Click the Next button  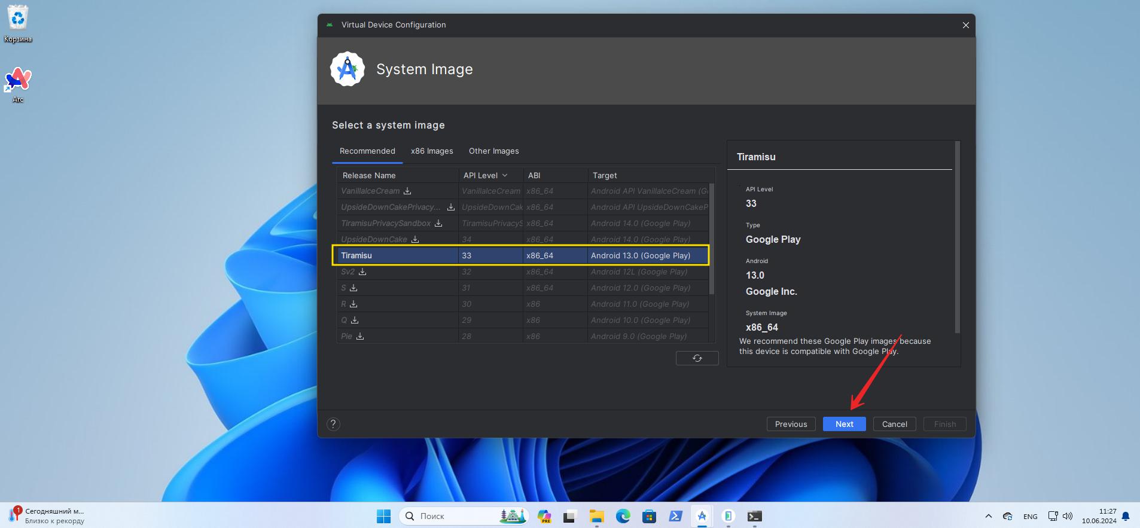tap(845, 424)
